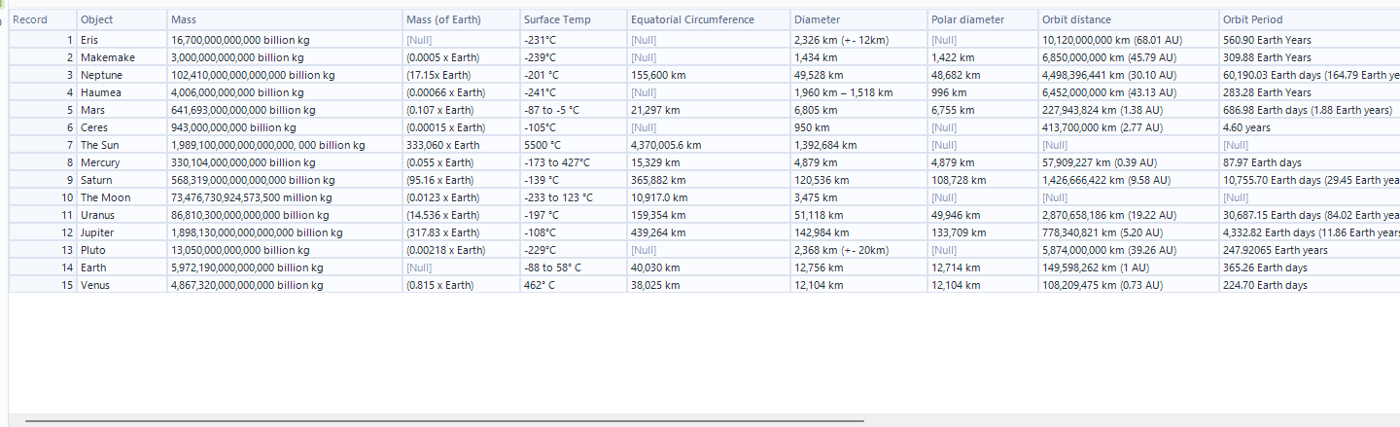
Task: Click the (317.83 x Earth) cell
Action: (460, 232)
